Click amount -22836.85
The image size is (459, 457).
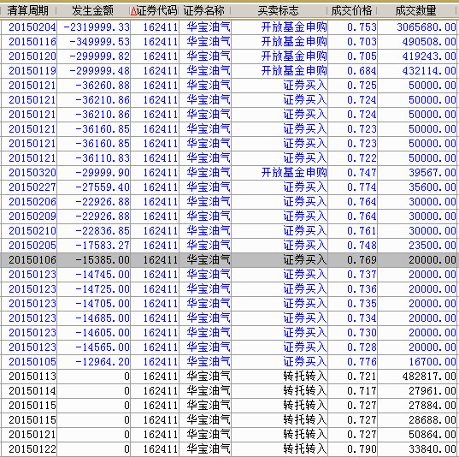pos(103,231)
